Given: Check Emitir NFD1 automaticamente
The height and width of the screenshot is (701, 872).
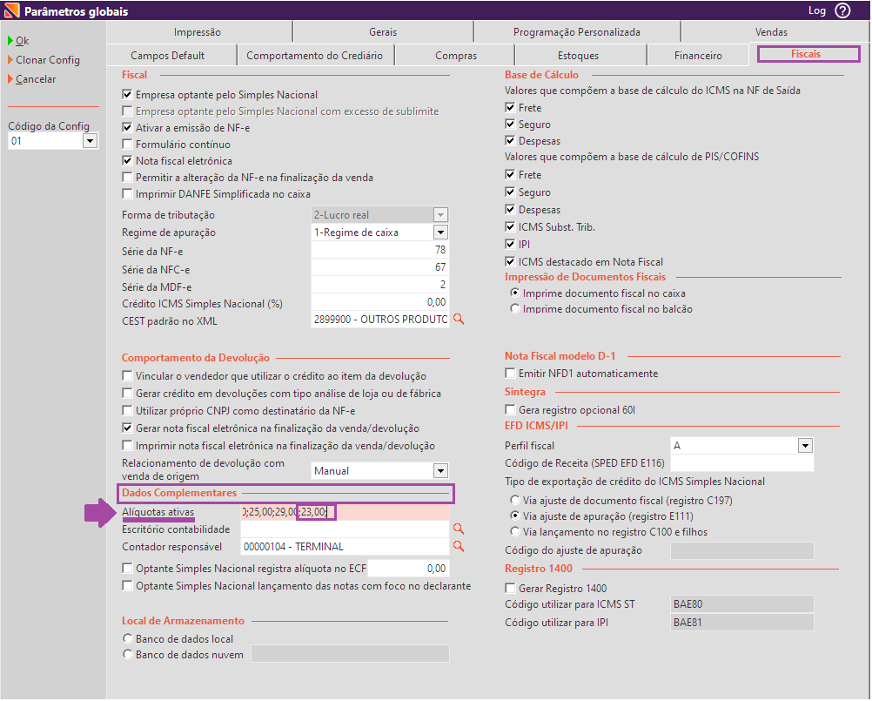Looking at the screenshot, I should [x=510, y=373].
